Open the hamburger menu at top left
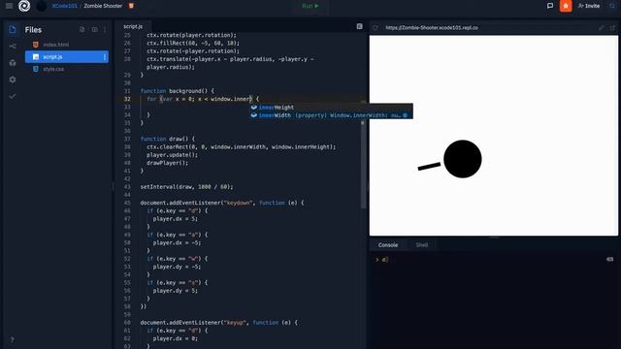This screenshot has width=621, height=349. click(9, 6)
